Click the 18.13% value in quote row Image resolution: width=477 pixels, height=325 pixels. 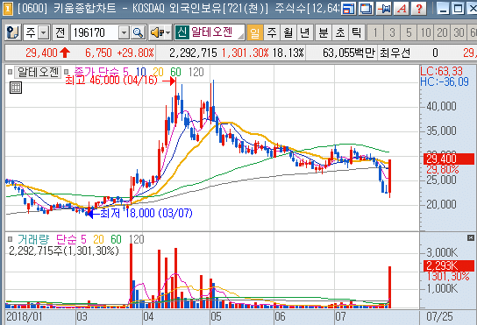point(288,53)
